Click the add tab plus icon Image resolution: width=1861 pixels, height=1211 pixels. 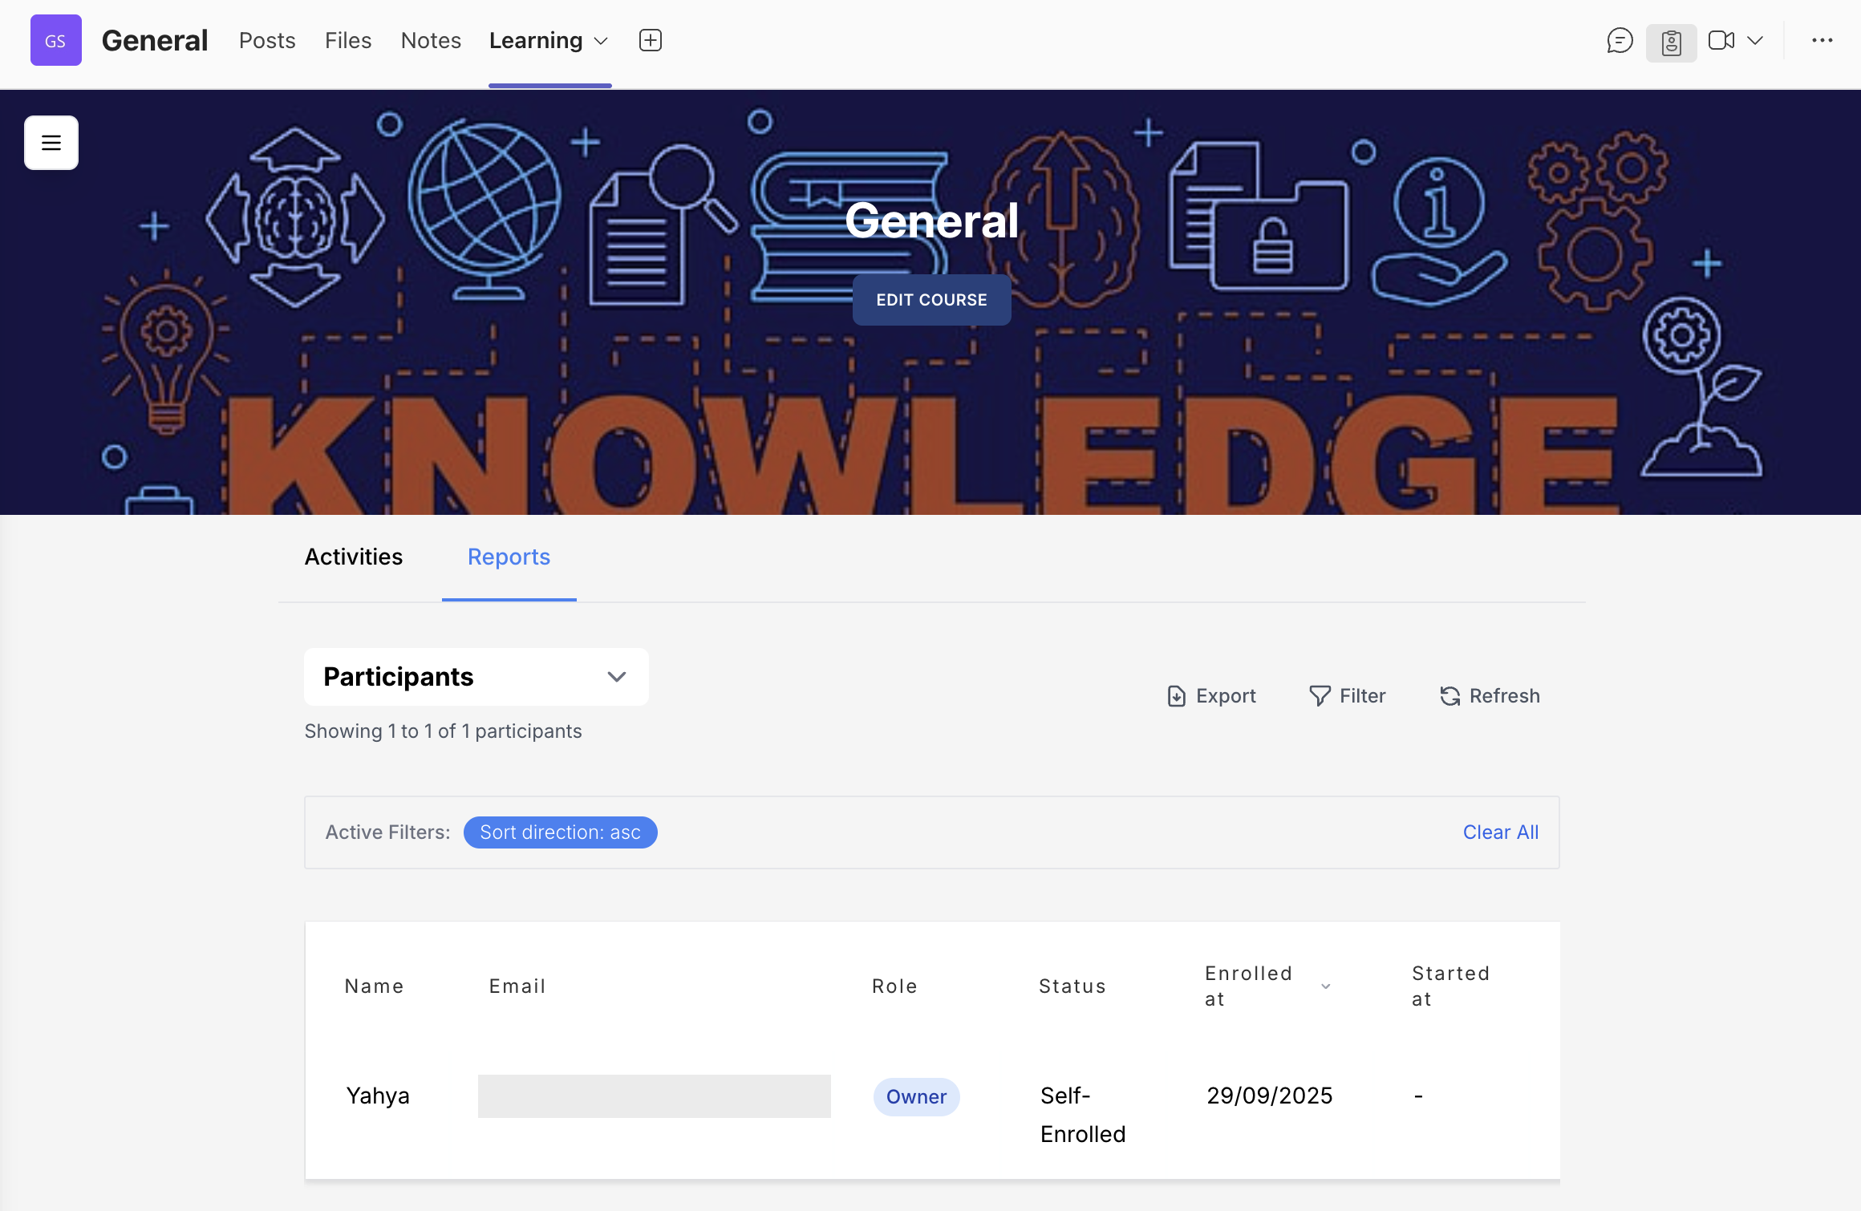click(650, 40)
